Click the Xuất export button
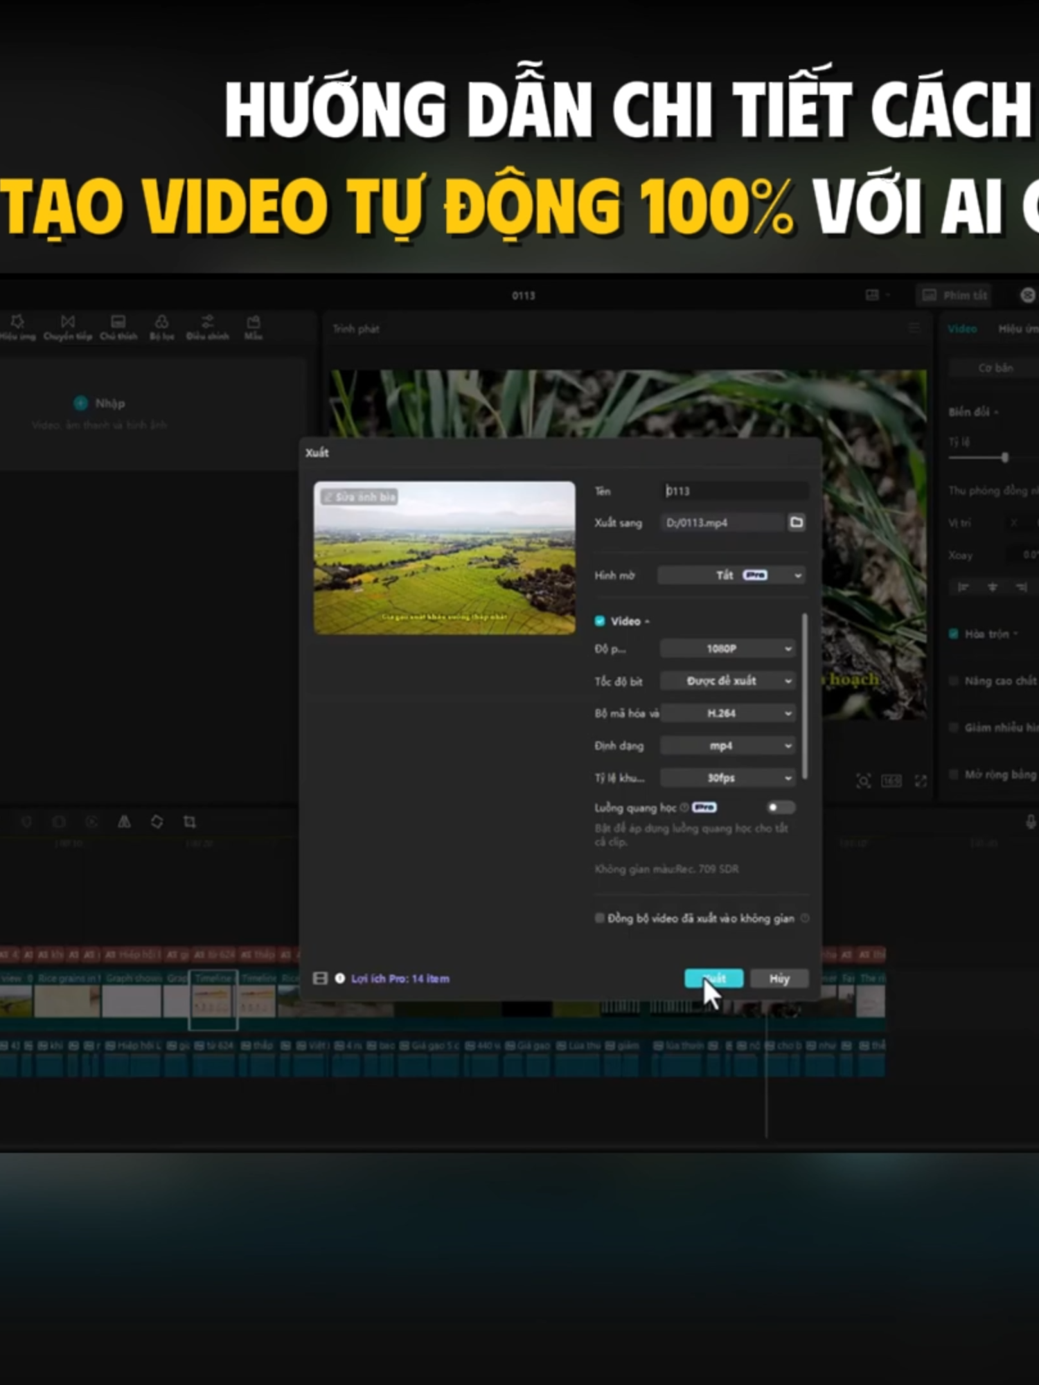The height and width of the screenshot is (1385, 1039). pyautogui.click(x=714, y=979)
